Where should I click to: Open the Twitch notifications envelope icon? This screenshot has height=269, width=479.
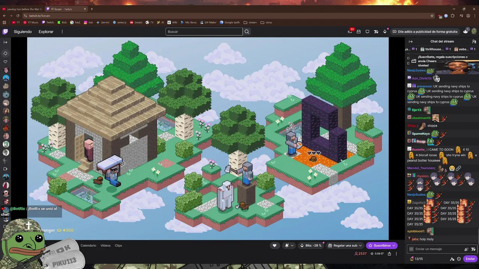coord(359,32)
